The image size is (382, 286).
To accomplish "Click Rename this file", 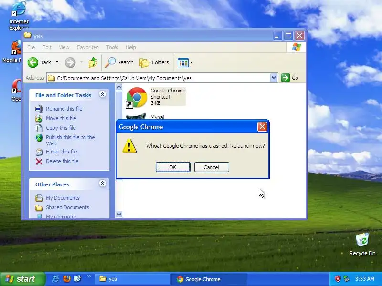I will (64, 109).
